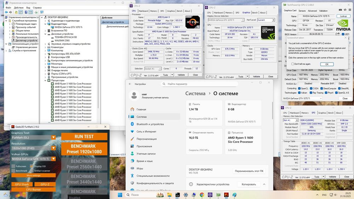This screenshot has height=199, width=354.
Task: Open Bluetooth и устройства in Settings sidebar
Action: (x=154, y=124)
